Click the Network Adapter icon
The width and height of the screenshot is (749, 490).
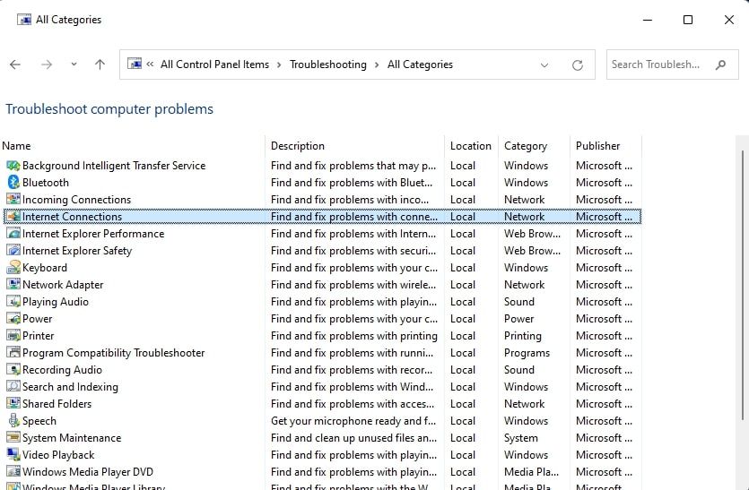point(13,284)
